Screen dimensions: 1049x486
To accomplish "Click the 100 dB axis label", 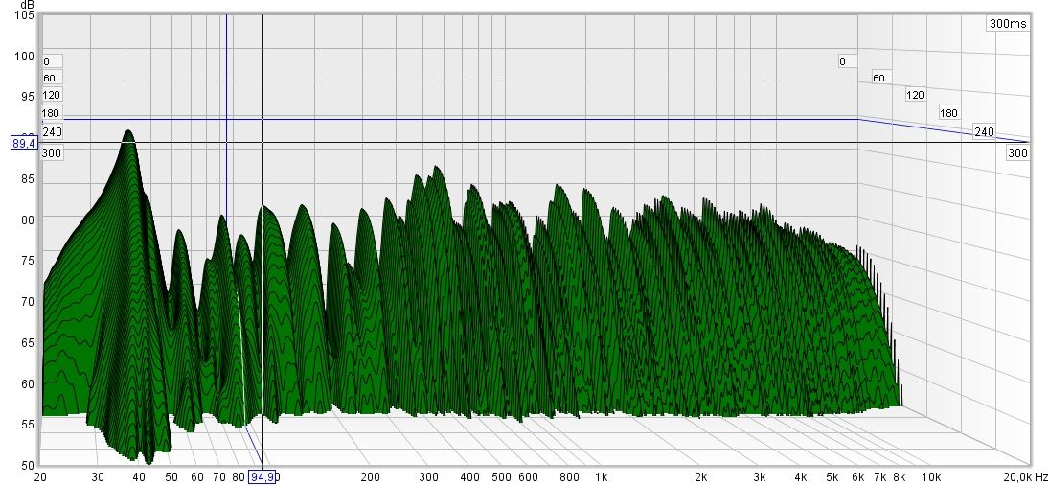I will click(25, 57).
